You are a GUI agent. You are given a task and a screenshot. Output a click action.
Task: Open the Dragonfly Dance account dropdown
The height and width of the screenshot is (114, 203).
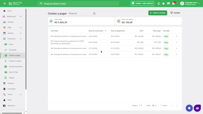(x=199, y=4)
